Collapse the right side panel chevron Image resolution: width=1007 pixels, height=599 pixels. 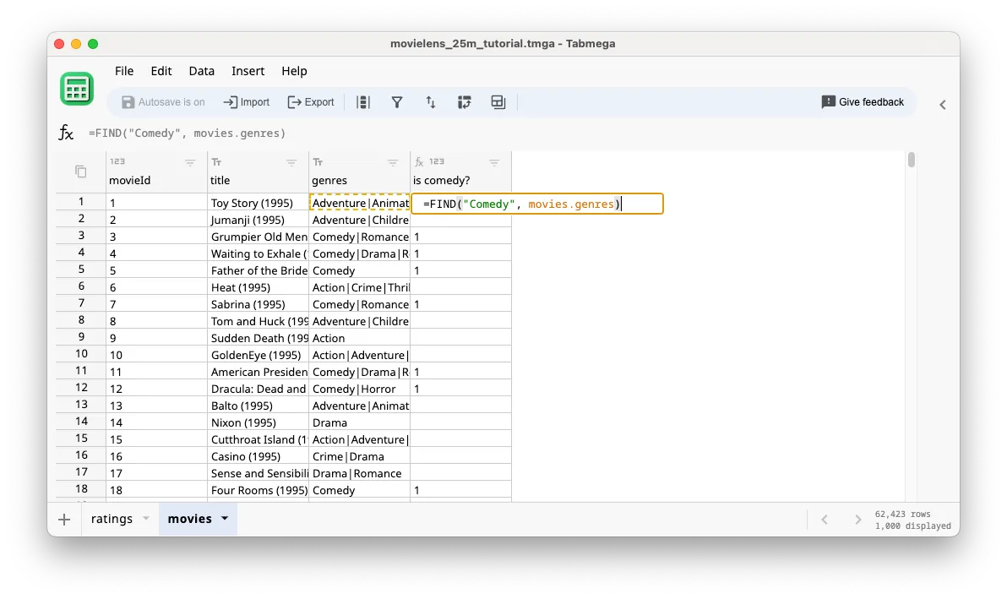(943, 104)
